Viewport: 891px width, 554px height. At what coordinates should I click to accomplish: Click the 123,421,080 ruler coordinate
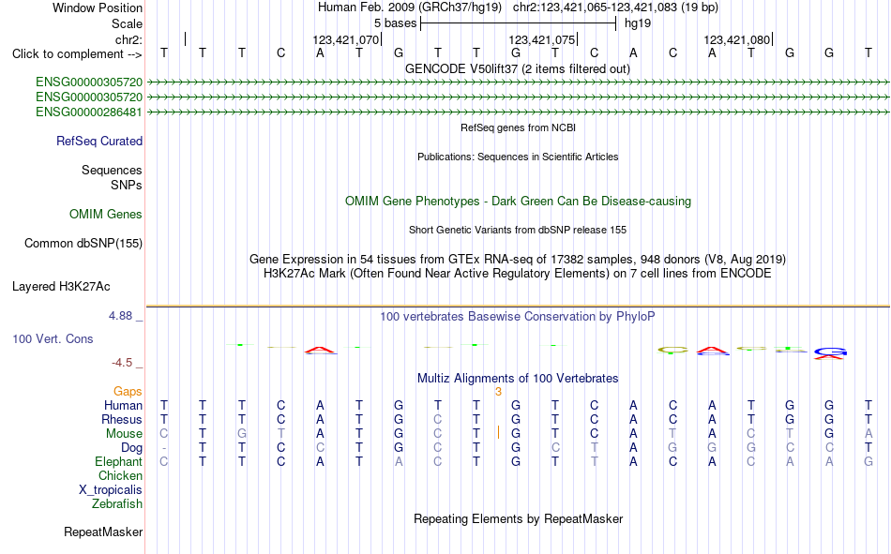[x=737, y=39]
